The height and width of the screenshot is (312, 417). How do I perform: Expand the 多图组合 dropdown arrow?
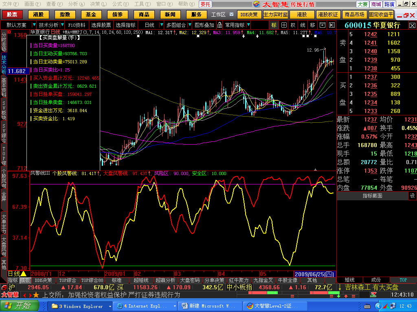coord(190,25)
